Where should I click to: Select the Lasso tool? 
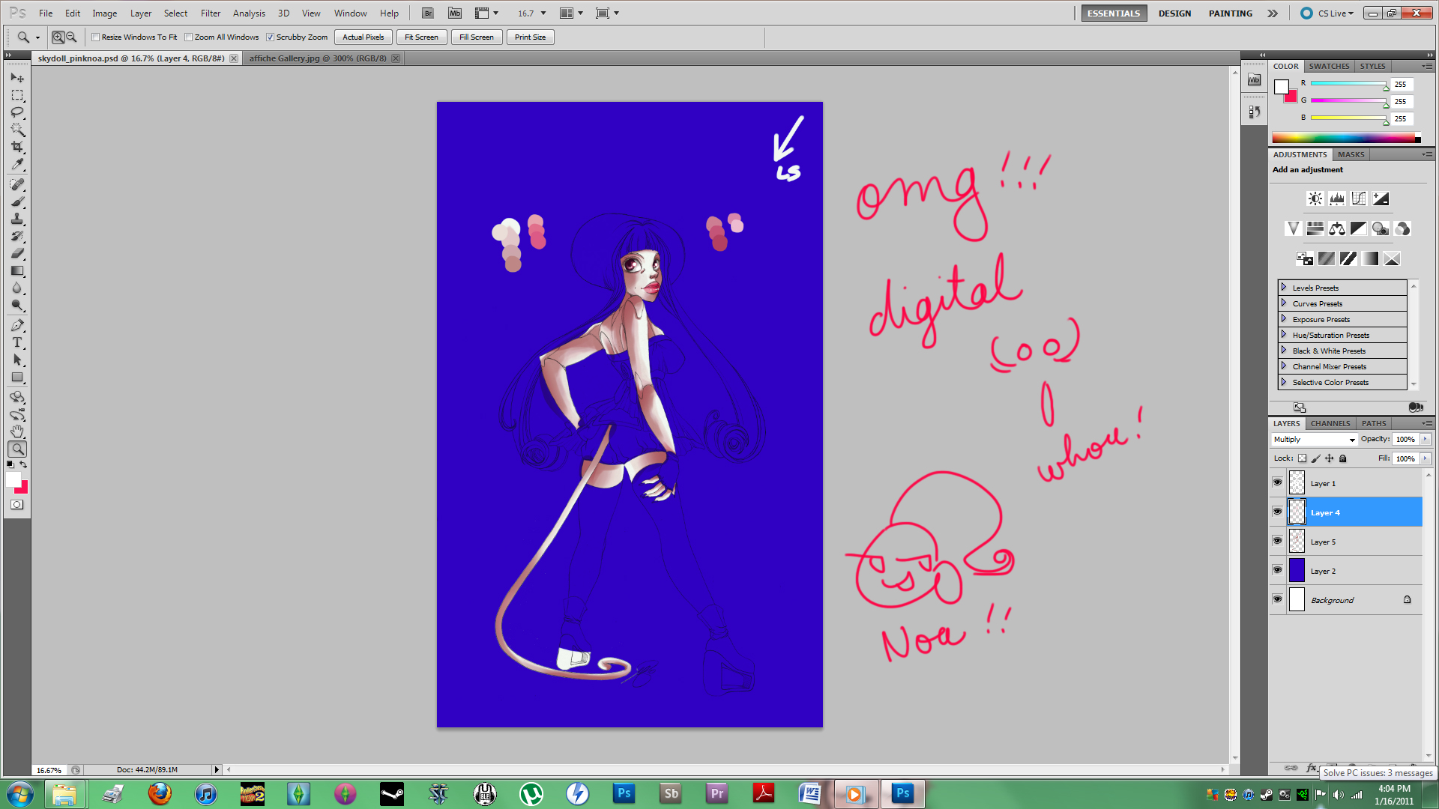[x=17, y=112]
